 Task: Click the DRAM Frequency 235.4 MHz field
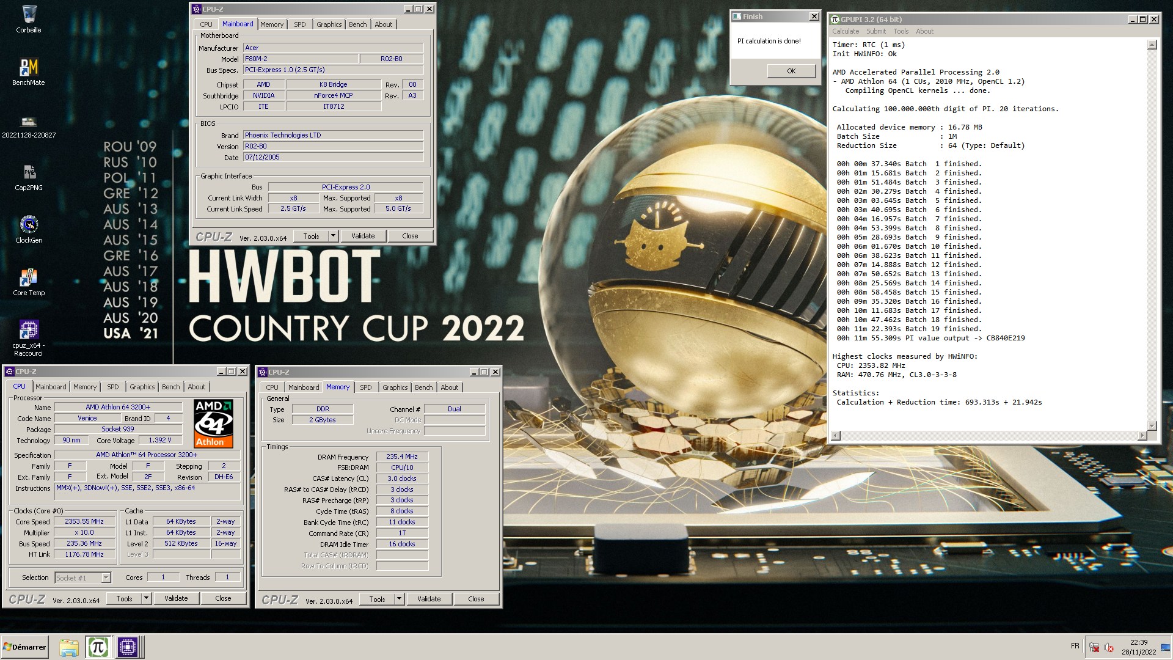click(402, 457)
